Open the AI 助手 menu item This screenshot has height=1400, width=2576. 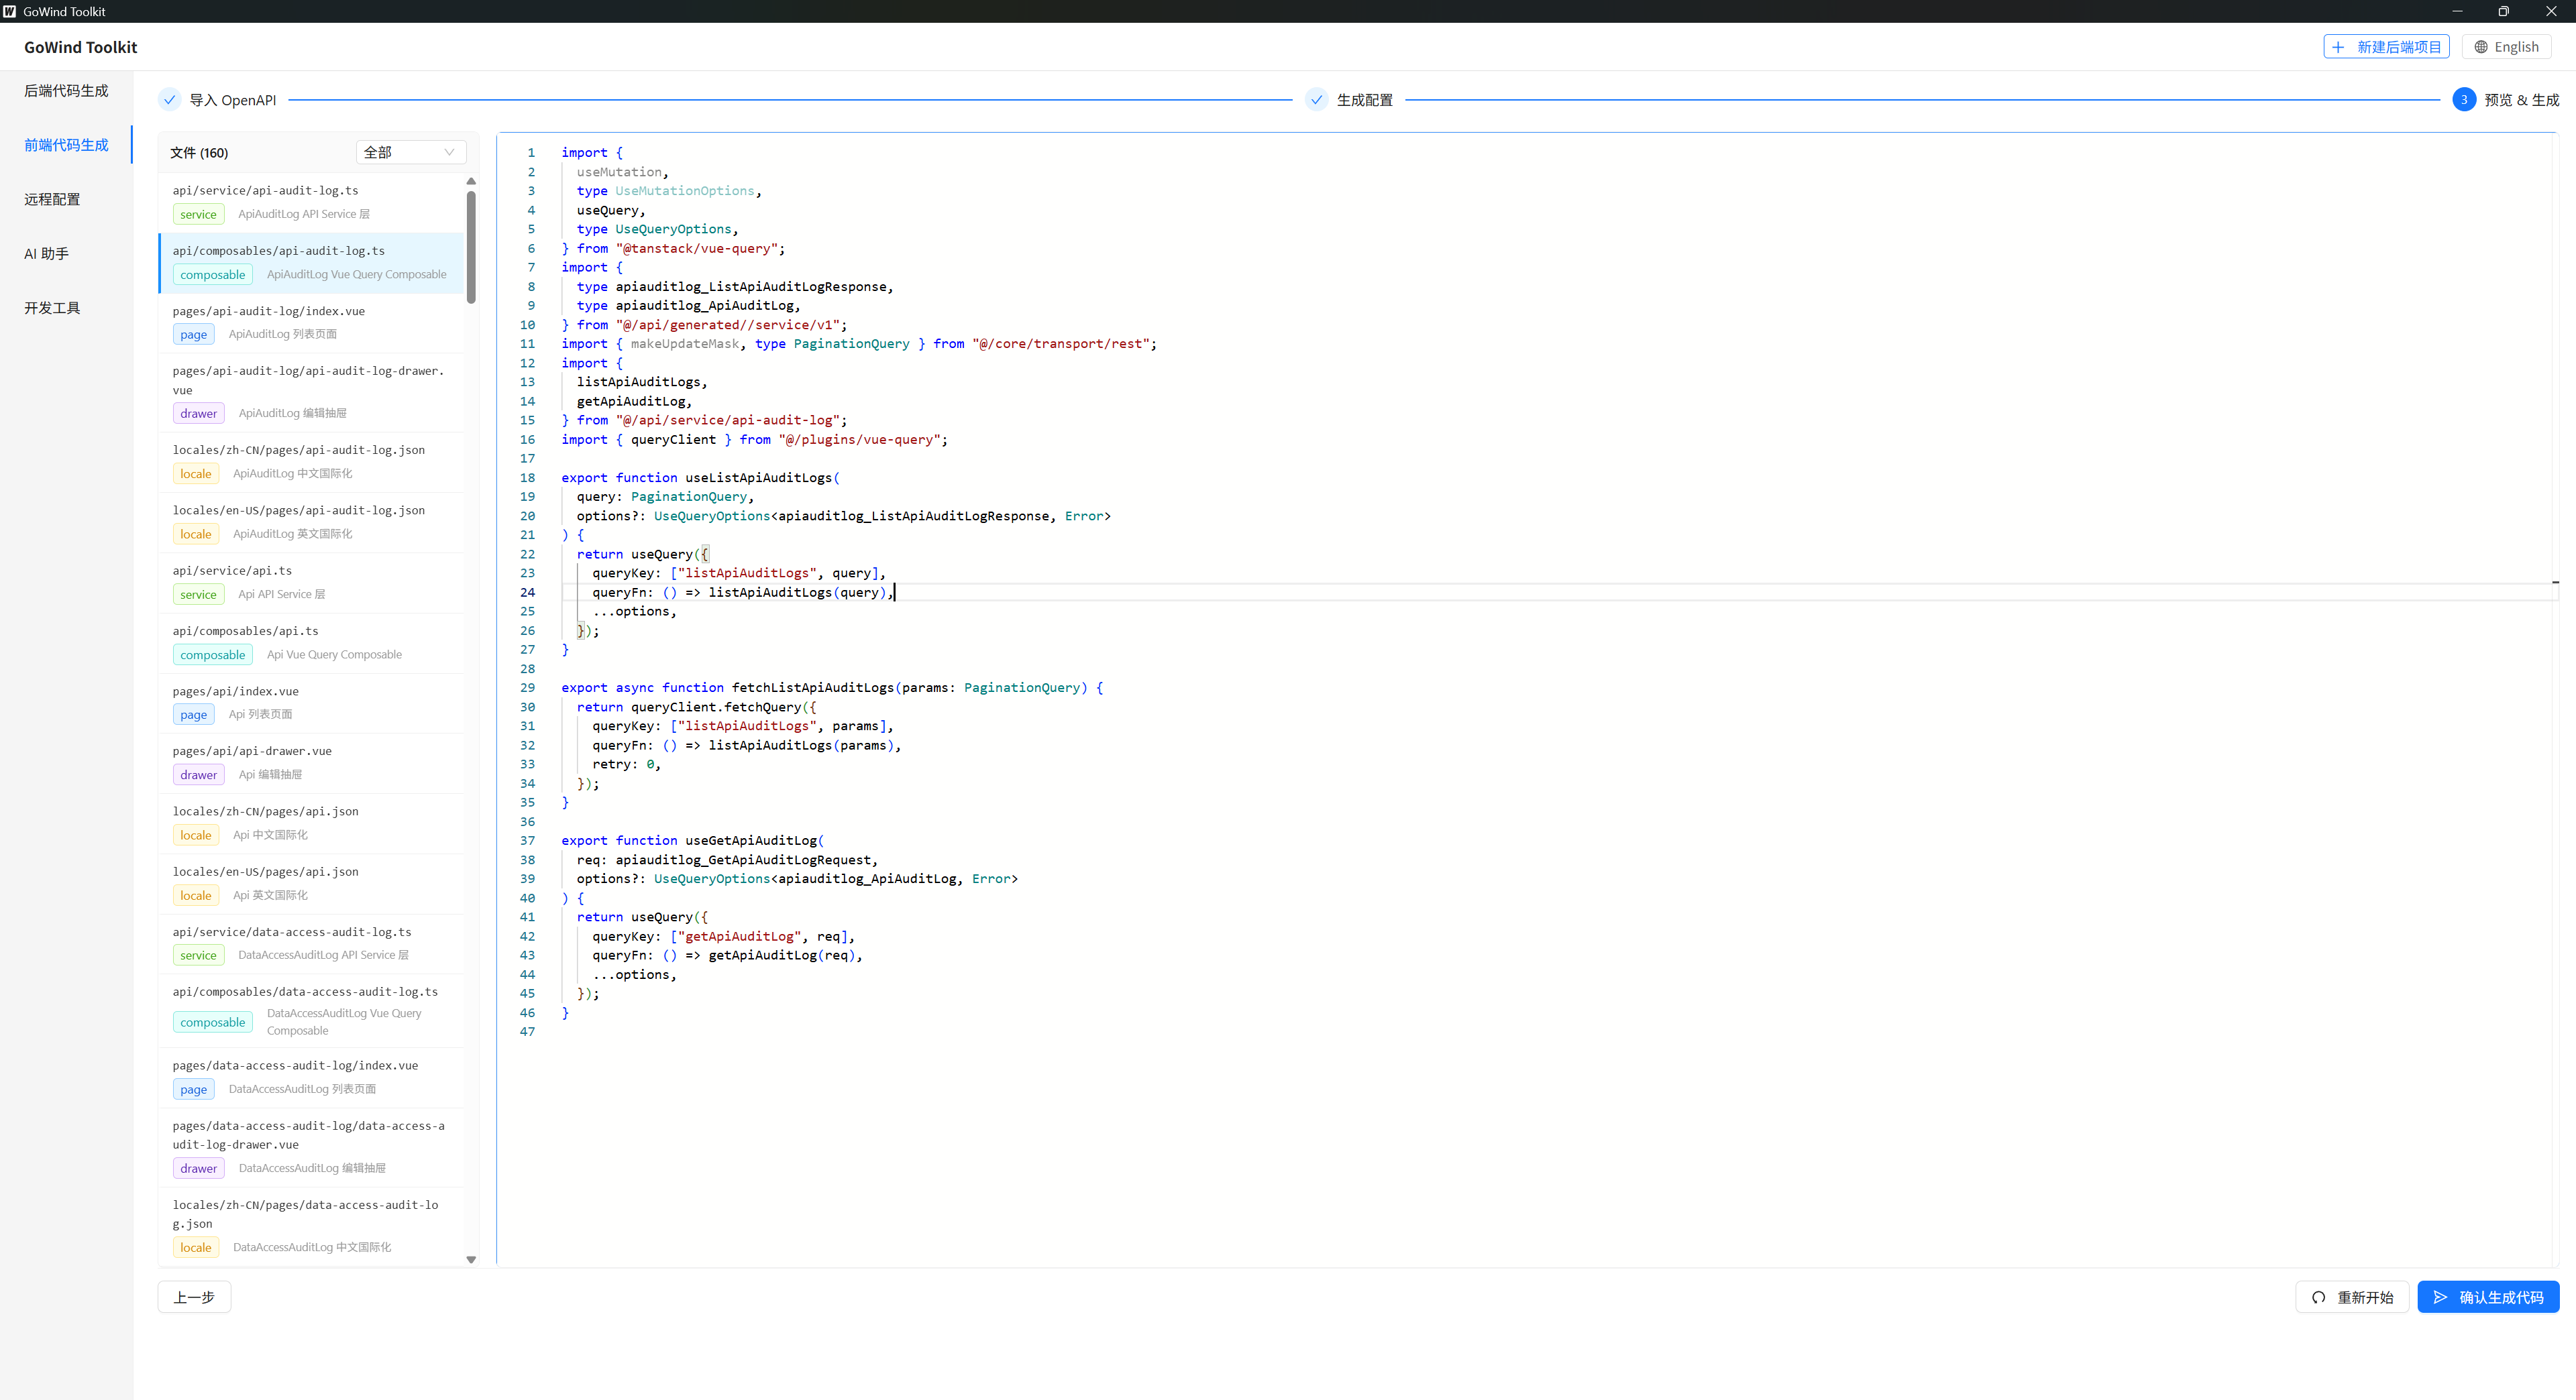[x=66, y=254]
